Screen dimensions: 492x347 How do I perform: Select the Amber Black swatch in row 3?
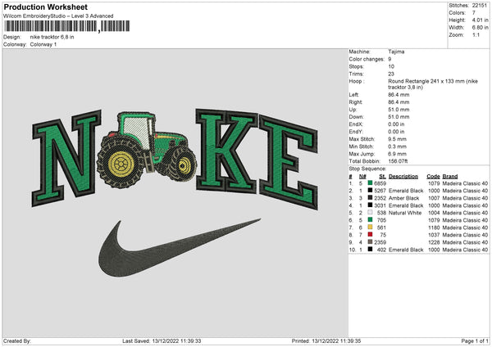point(370,198)
